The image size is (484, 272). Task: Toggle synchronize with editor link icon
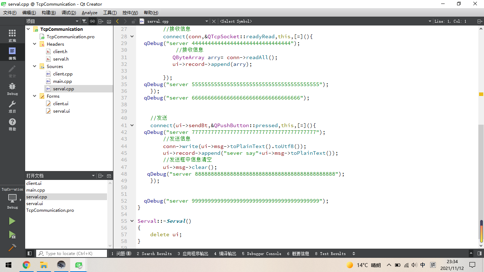pyautogui.click(x=92, y=21)
